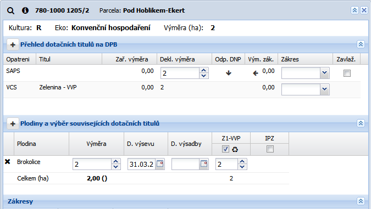This screenshot has height=209, width=371.
Task: Click 'Konvenční hospodaření' Eko value
Action: 110,28
